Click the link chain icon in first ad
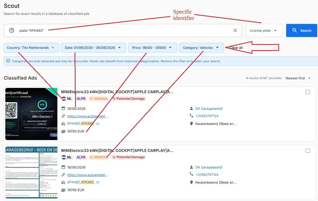 pyautogui.click(x=63, y=116)
